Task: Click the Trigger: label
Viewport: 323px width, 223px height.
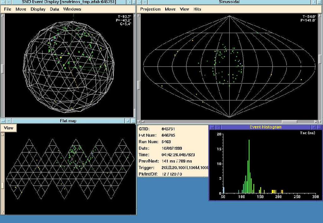Action: [x=146, y=168]
